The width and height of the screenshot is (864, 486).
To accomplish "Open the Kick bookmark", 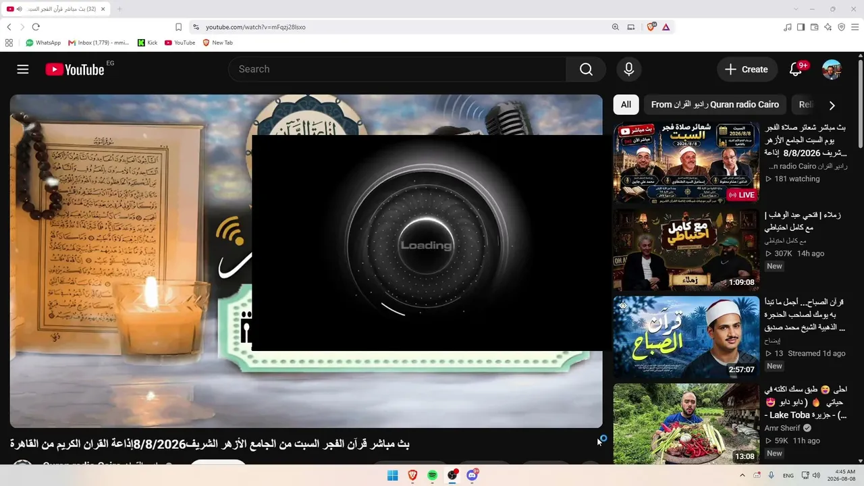I will pos(147,43).
